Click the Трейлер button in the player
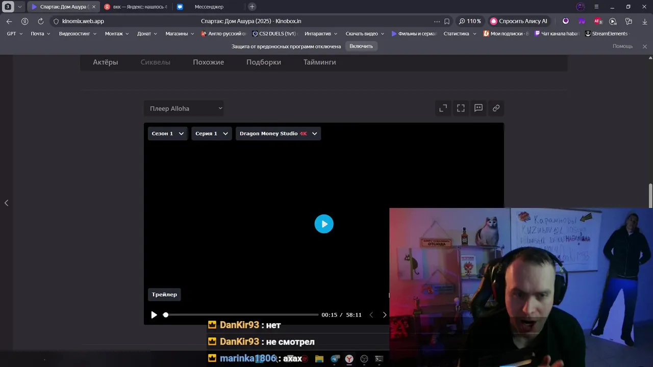 (164, 295)
